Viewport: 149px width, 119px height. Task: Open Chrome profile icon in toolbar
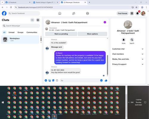142,7
